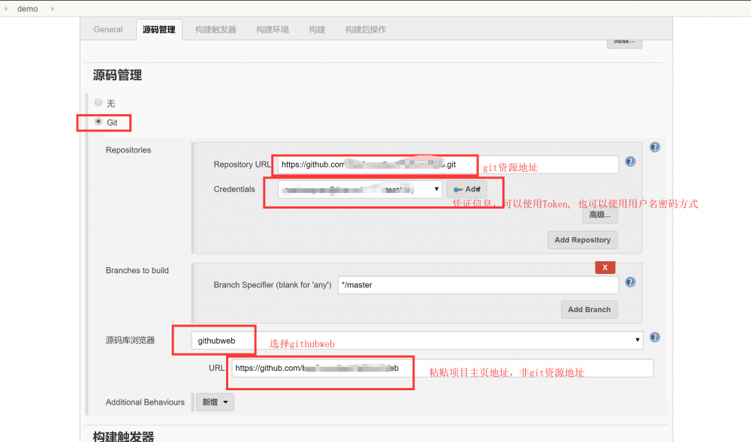
Task: Click the key icon on the Add credentials button
Action: 457,188
